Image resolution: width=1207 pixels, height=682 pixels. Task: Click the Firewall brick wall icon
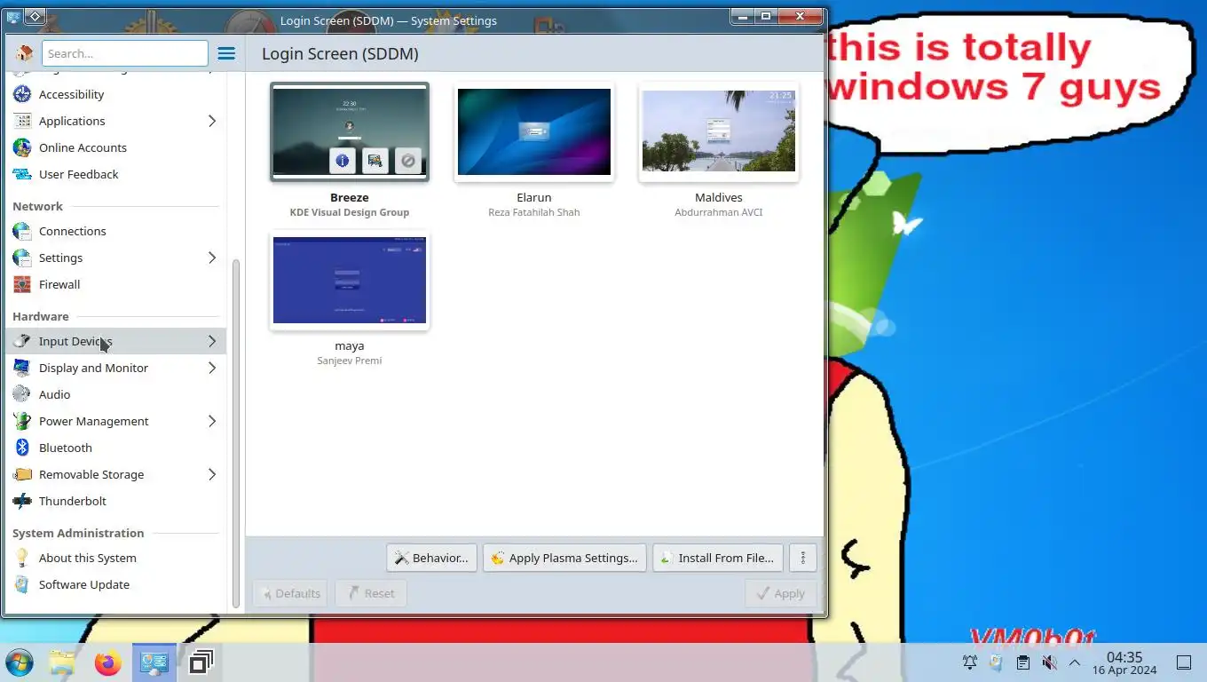point(22,284)
